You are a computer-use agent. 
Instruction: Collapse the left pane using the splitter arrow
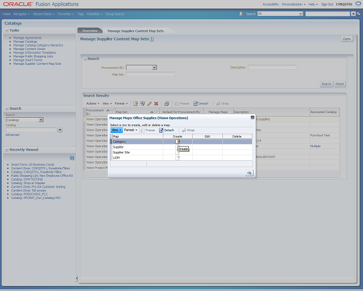pos(77,278)
